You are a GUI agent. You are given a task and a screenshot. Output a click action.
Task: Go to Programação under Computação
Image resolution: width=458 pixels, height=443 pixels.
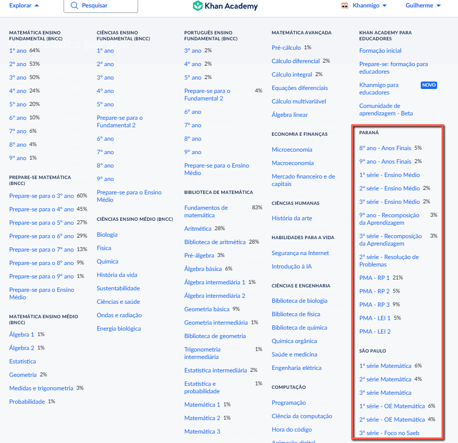point(289,403)
